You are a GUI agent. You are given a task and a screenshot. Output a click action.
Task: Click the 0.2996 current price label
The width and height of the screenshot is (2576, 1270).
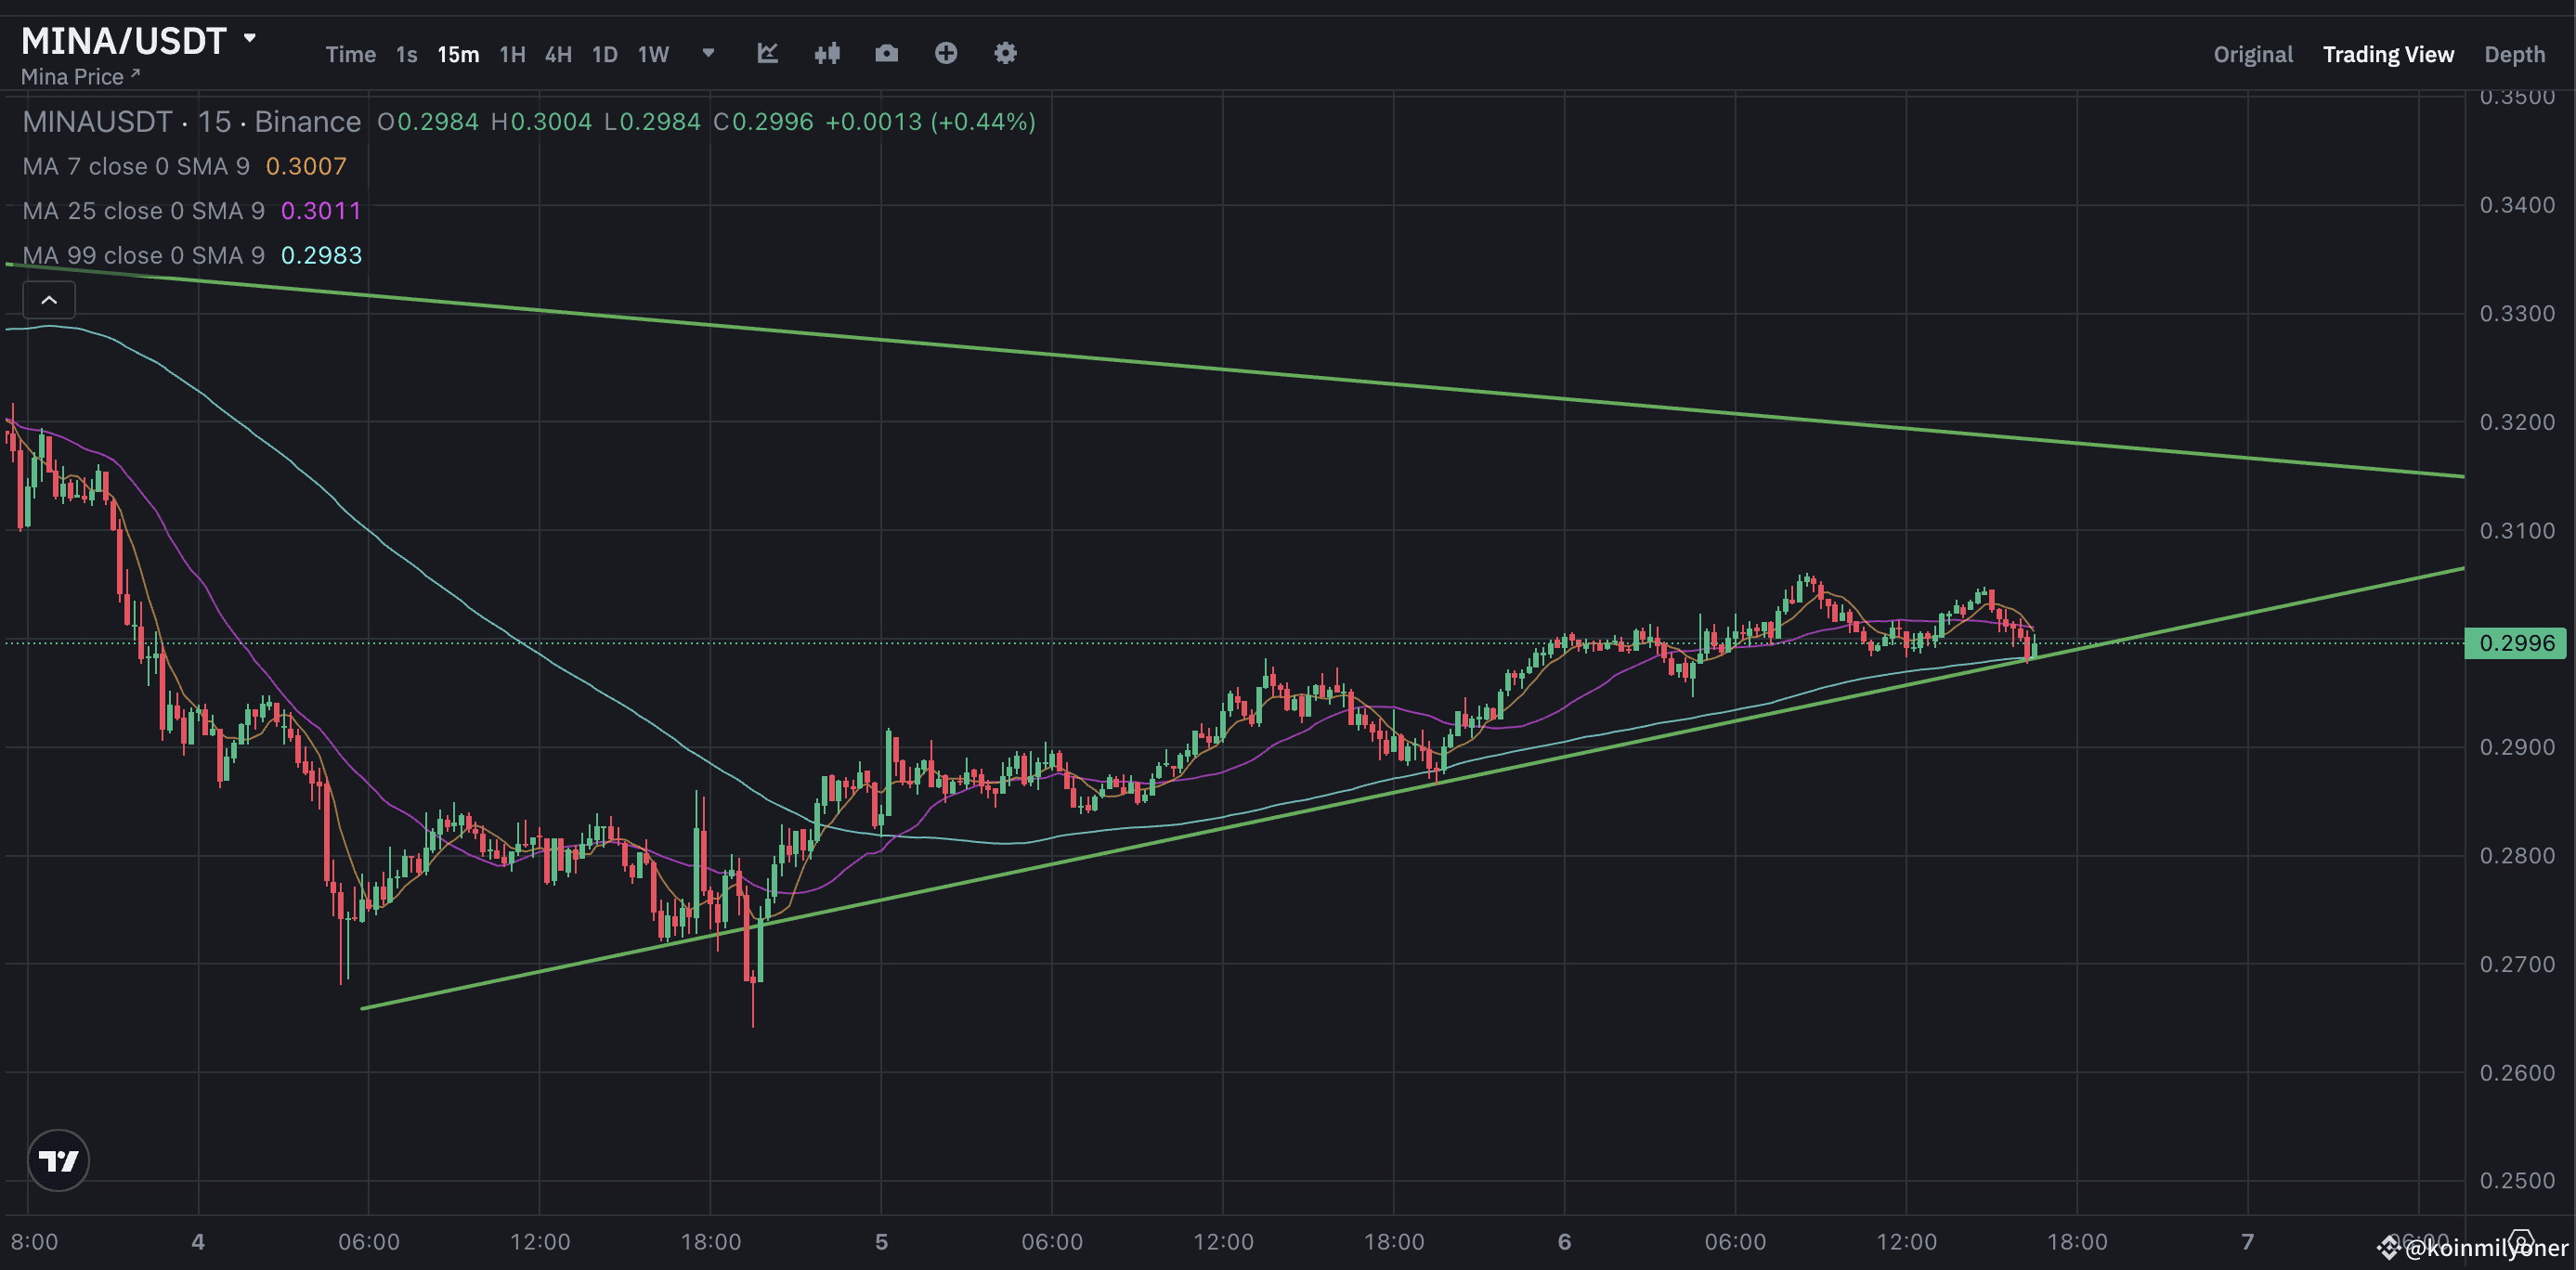tap(2516, 643)
